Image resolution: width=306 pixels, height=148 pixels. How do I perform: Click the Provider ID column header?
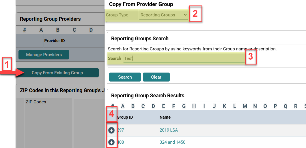pyautogui.click(x=55, y=41)
